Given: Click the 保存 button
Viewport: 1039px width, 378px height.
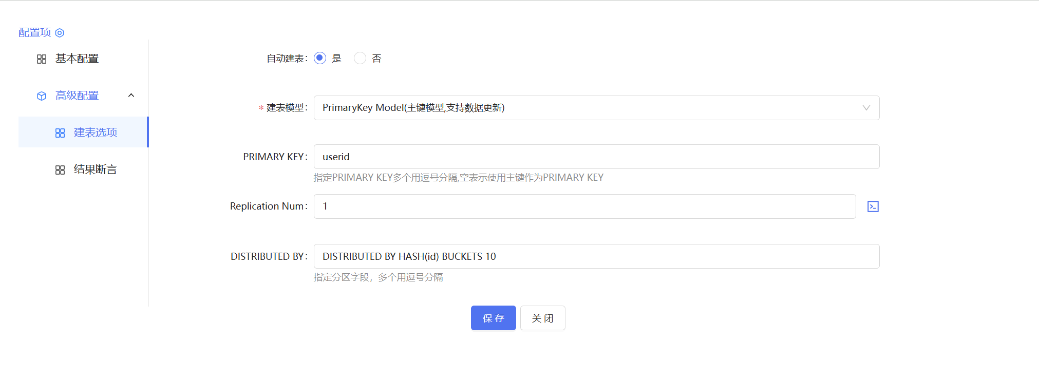Looking at the screenshot, I should [x=493, y=318].
